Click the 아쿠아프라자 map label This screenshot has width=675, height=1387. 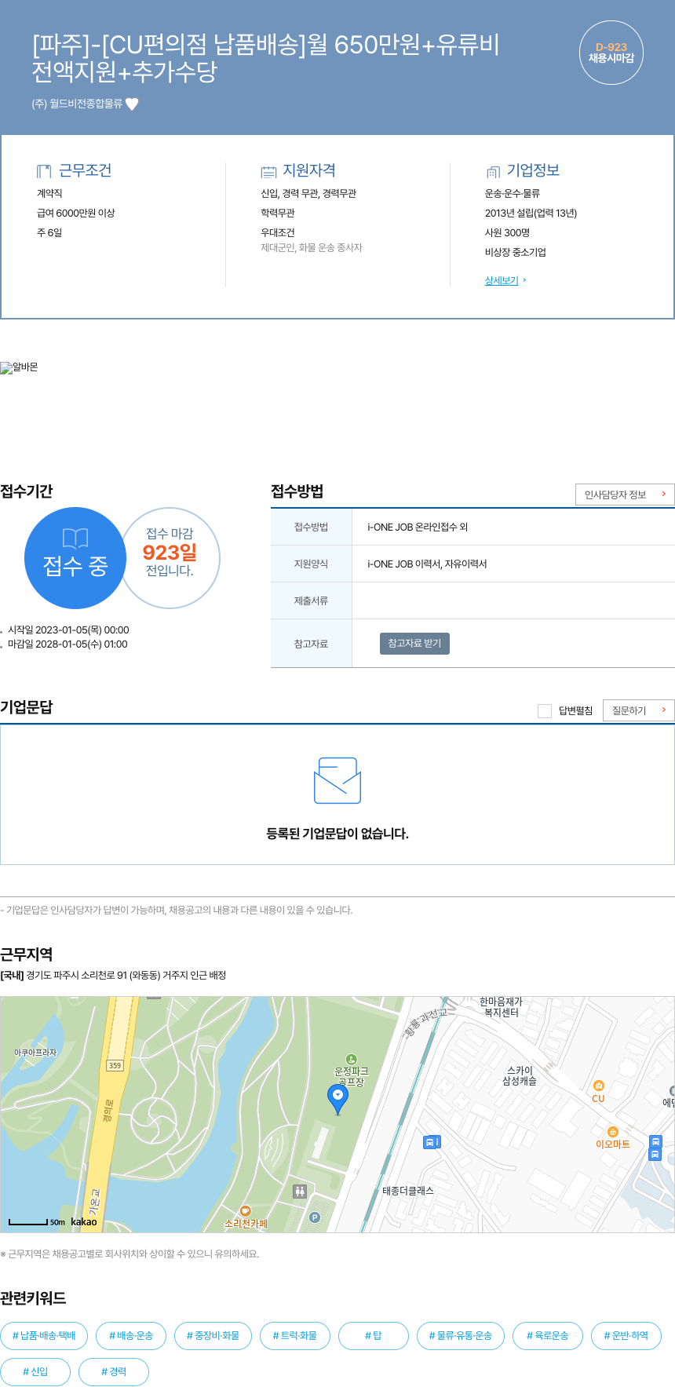pyautogui.click(x=35, y=1053)
